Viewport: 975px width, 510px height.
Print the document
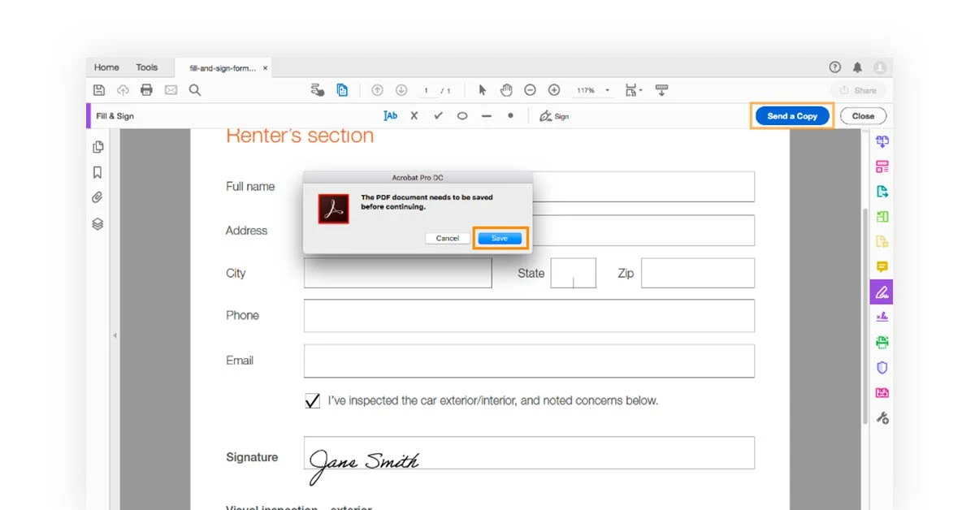(x=146, y=90)
